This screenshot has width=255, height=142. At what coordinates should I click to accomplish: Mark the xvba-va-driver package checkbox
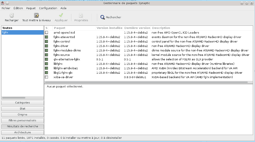[x=47, y=77]
